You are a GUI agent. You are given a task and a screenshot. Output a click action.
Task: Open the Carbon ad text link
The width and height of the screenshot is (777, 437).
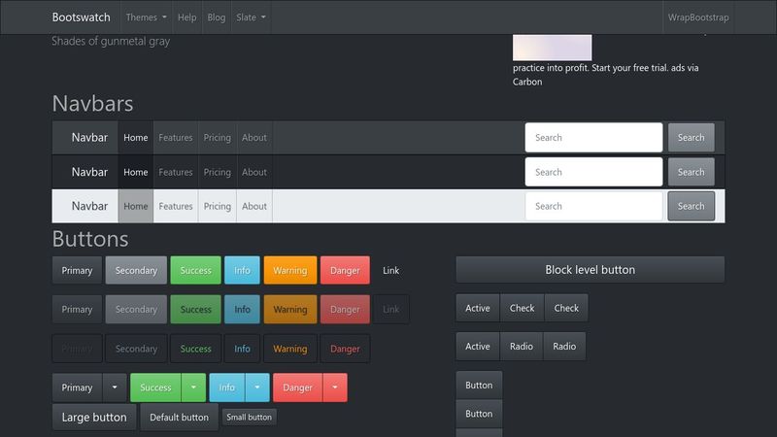tap(605, 75)
